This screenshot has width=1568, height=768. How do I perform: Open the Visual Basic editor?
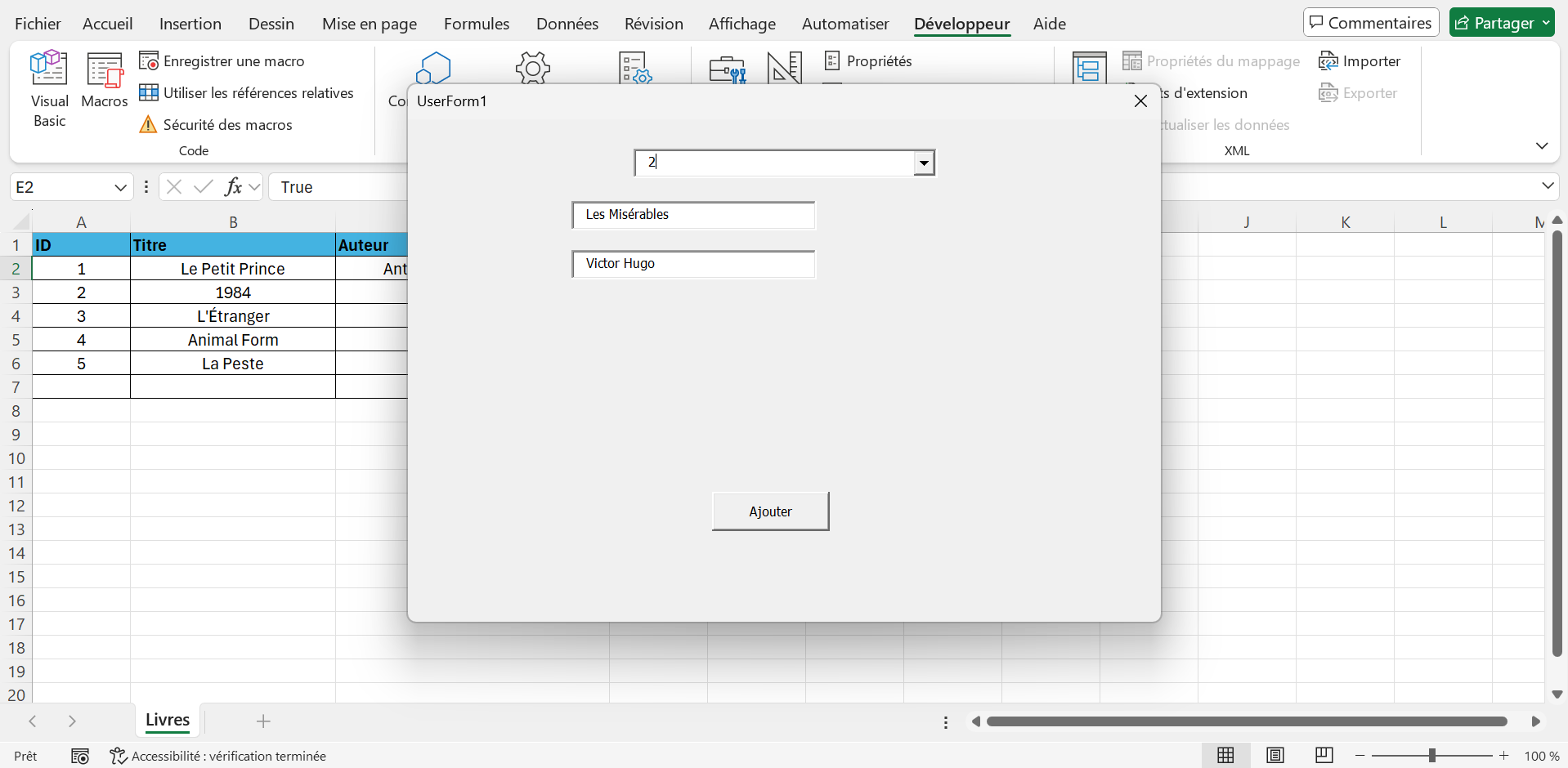49,88
